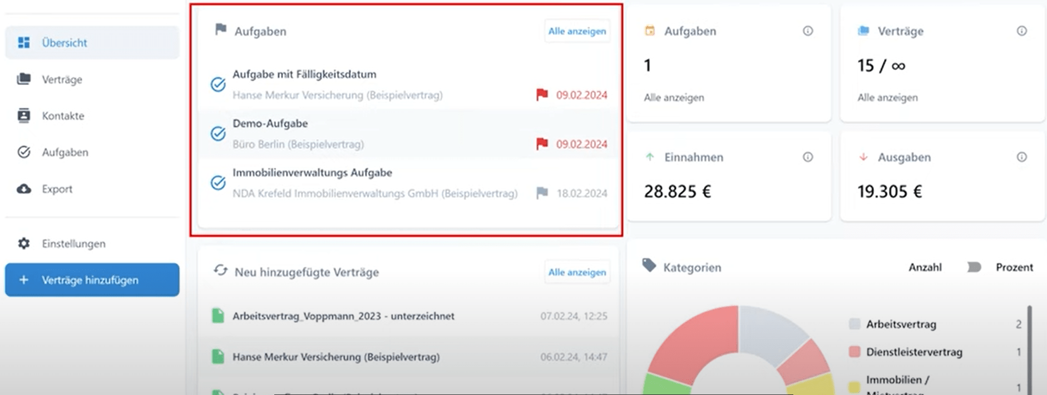The width and height of the screenshot is (1047, 395).
Task: Click the info icon on Einnahmen card
Action: [808, 157]
